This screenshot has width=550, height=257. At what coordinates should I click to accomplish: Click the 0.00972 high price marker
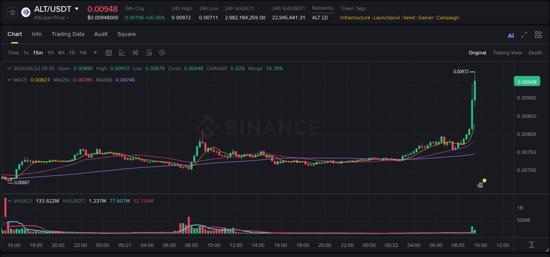click(461, 71)
